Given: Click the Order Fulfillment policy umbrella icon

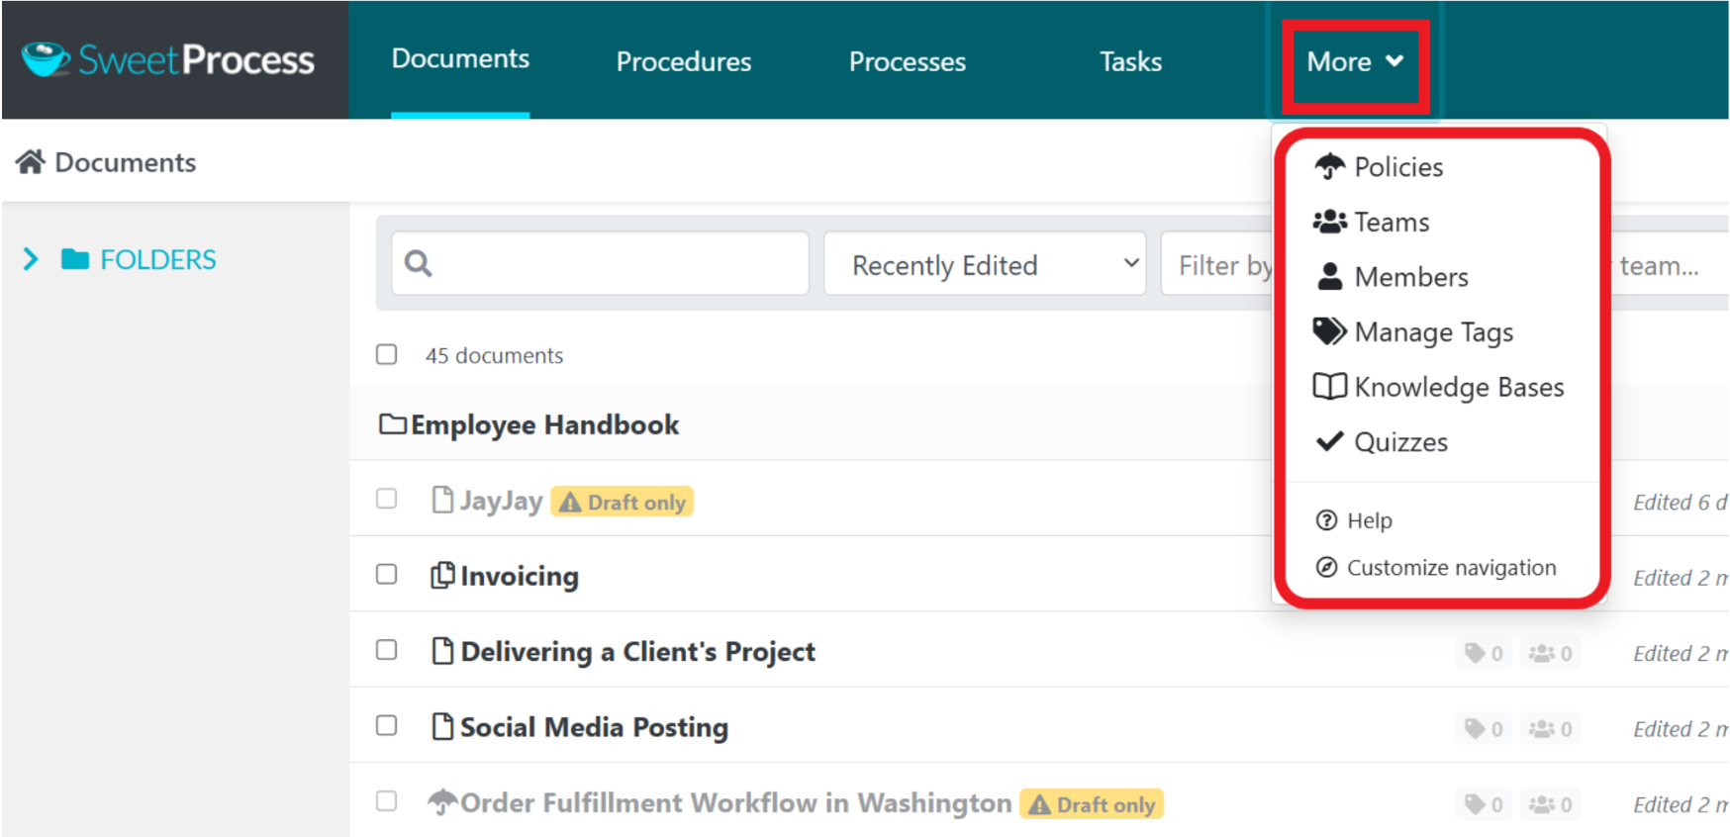Looking at the screenshot, I should click(x=442, y=801).
